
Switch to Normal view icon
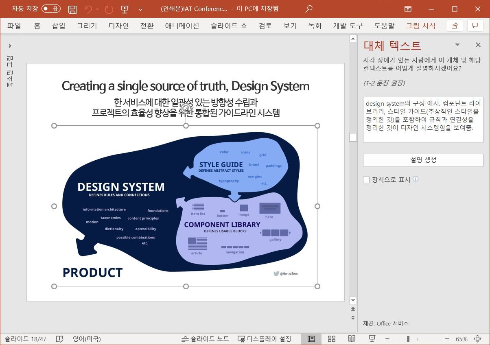pos(311,339)
